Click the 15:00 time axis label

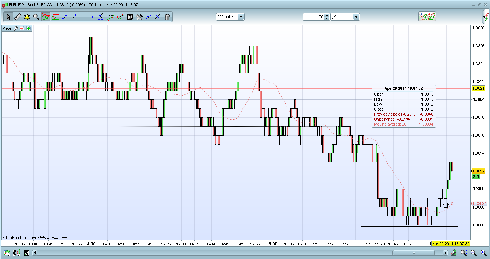pos(272,244)
